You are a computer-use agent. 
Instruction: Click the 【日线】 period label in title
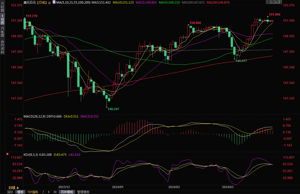click(x=42, y=3)
